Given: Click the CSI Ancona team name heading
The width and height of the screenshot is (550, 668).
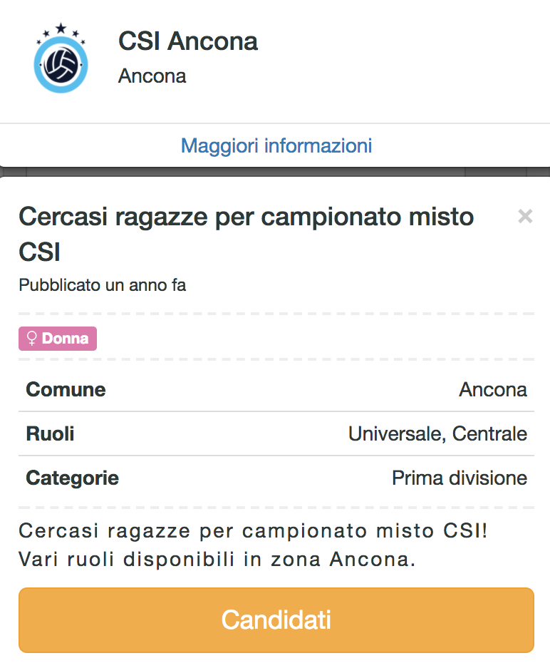Looking at the screenshot, I should click(x=188, y=41).
